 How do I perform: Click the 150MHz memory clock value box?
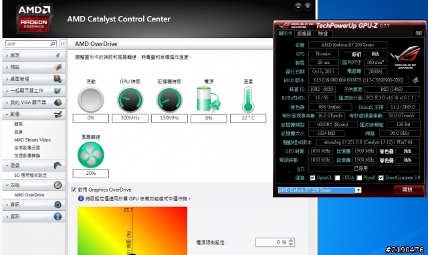click(x=169, y=118)
